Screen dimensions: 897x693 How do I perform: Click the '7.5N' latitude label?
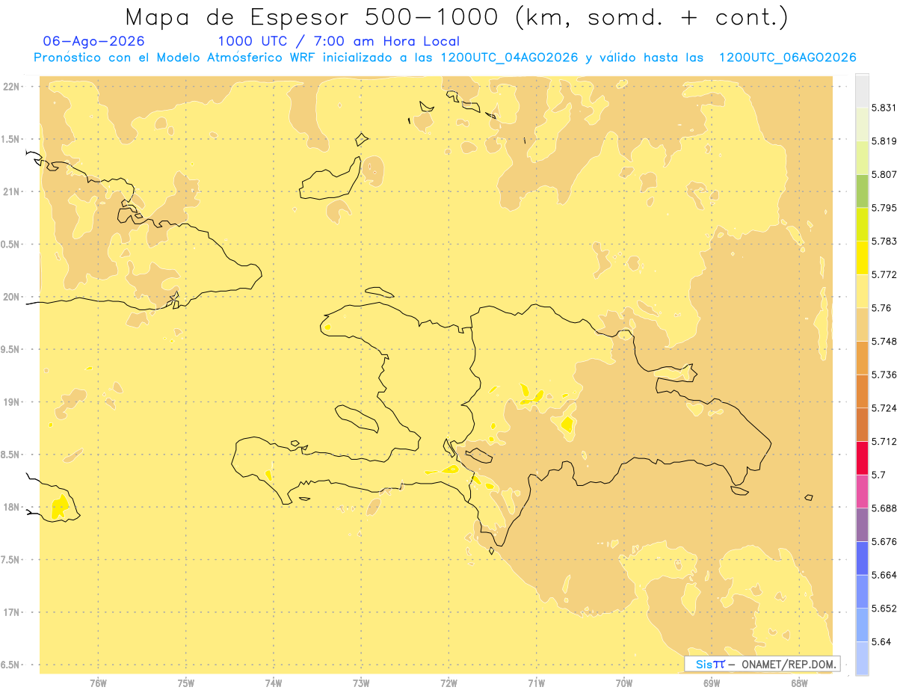point(11,560)
